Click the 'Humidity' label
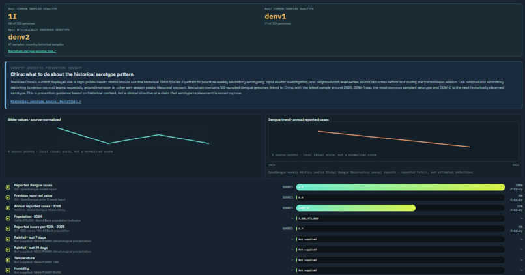Viewport: 525px width, 275px height. [x=21, y=268]
